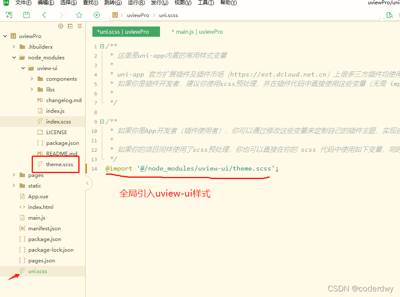Expand the pages folder
Image resolution: width=400 pixels, height=297 pixels.
[x=14, y=175]
